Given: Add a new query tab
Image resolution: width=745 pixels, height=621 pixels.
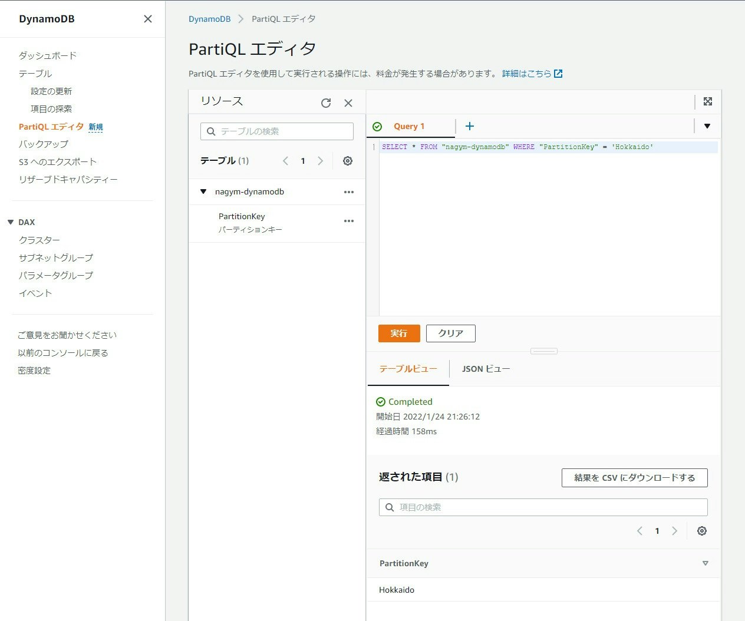Looking at the screenshot, I should [x=470, y=126].
